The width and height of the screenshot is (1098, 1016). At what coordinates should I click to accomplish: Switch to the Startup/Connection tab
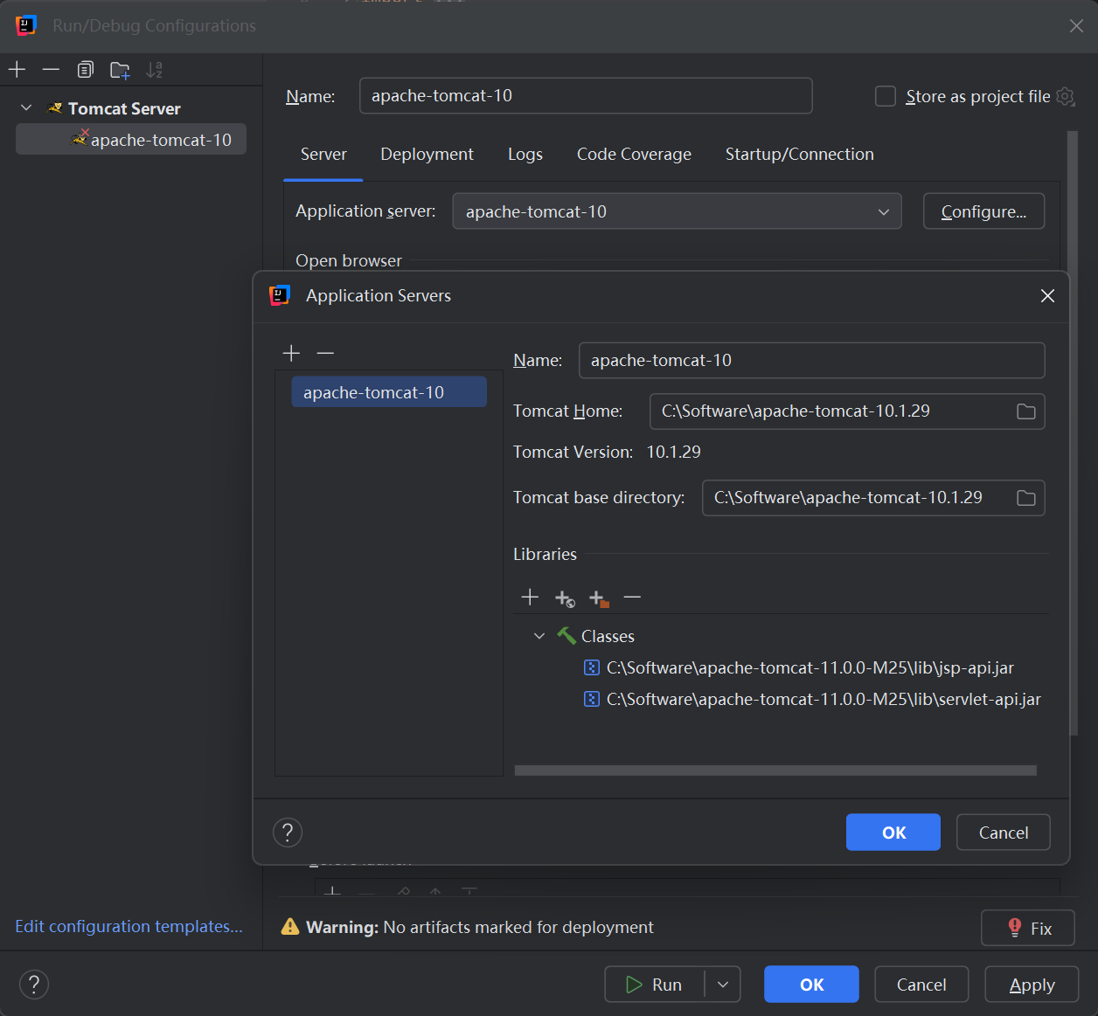pos(800,155)
